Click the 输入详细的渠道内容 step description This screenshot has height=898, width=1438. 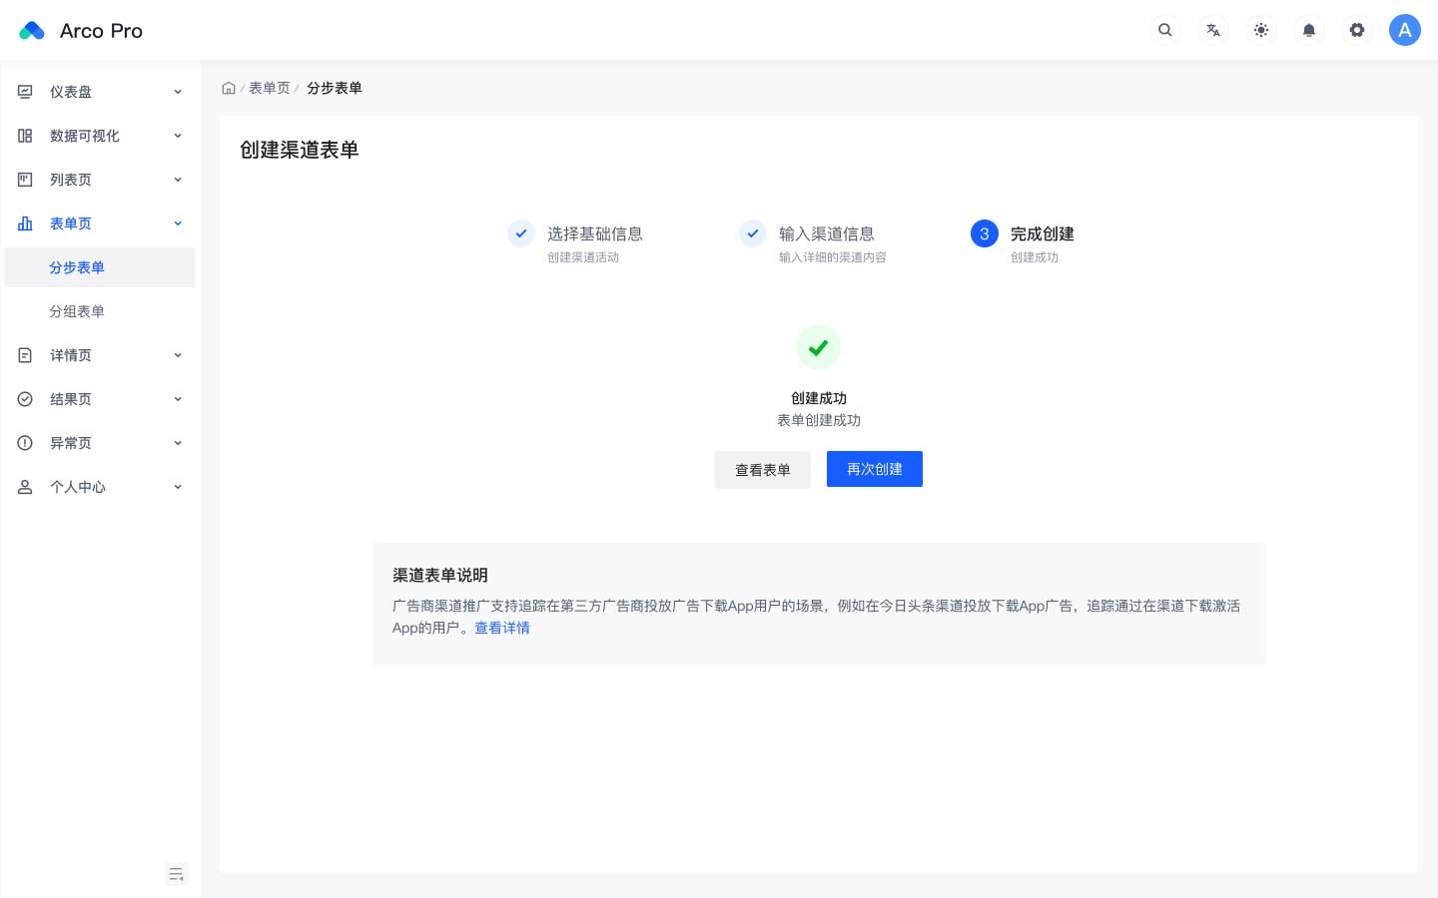(833, 257)
